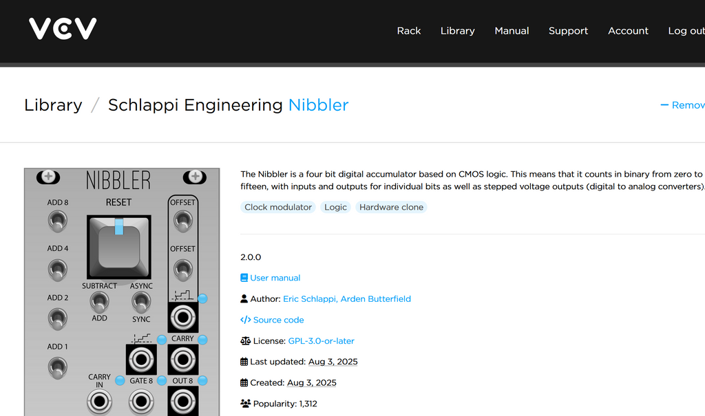Flip the ASYNC / SYNC switch
The height and width of the screenshot is (416, 705).
(x=141, y=303)
